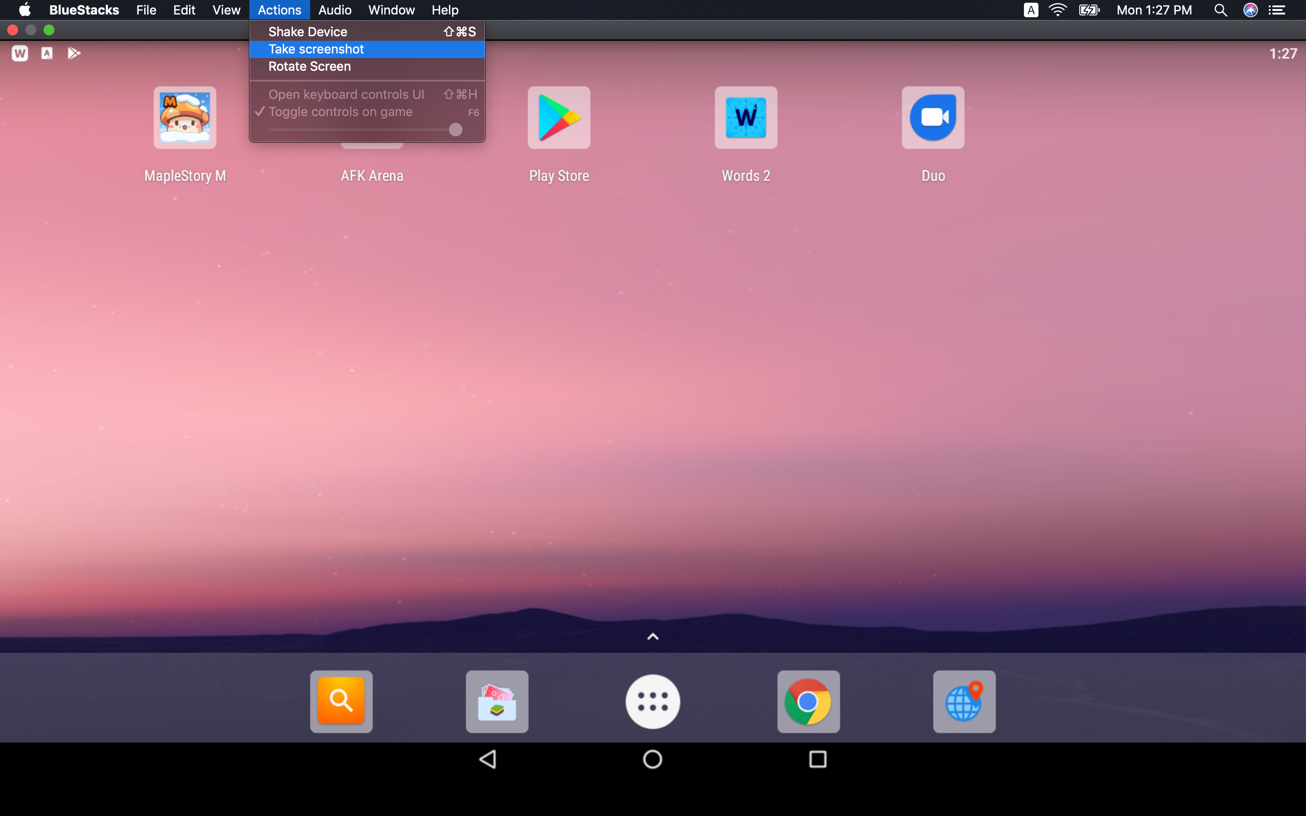The height and width of the screenshot is (816, 1306).
Task: Expand Android navigation upward chevron
Action: (653, 636)
